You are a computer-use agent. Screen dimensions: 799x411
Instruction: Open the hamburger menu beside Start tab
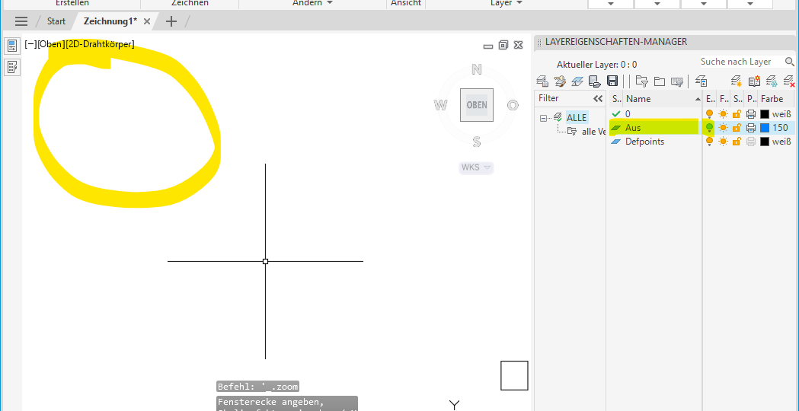coord(21,21)
